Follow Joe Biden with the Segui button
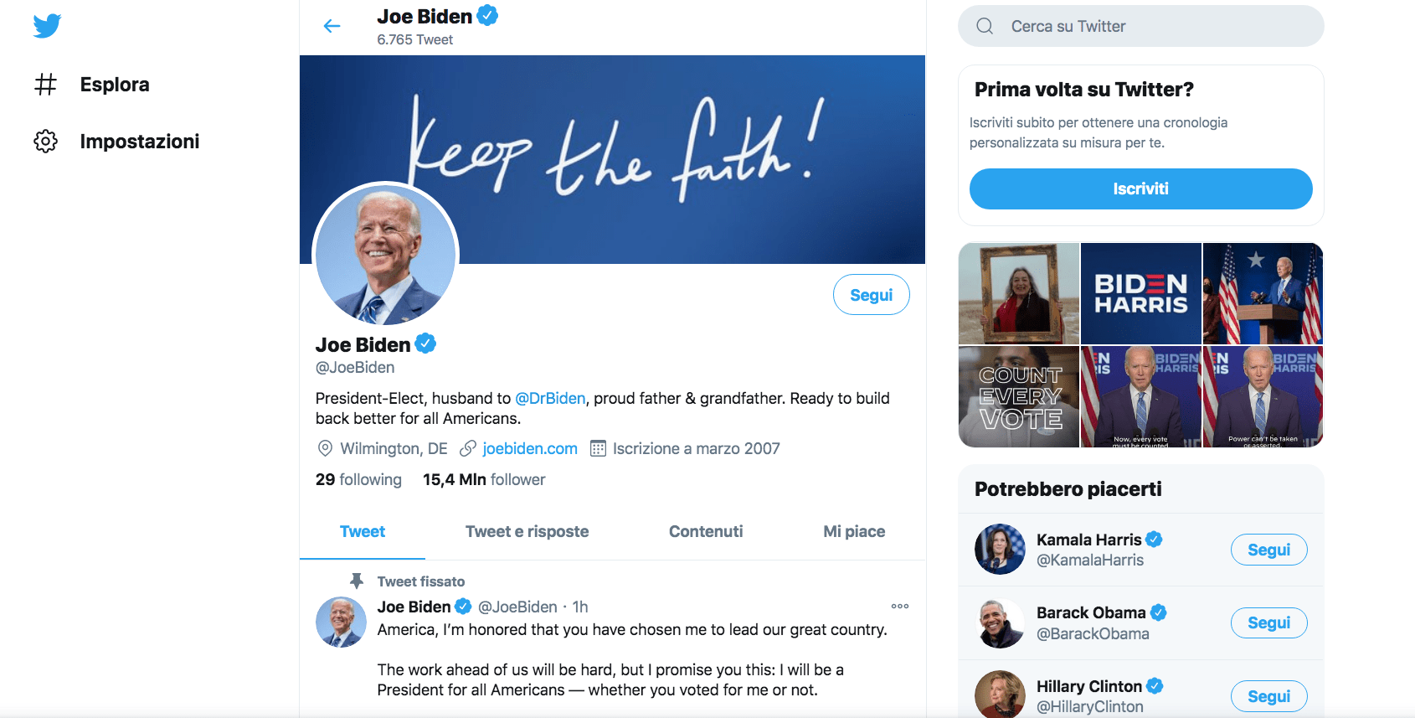Image resolution: width=1415 pixels, height=718 pixels. (871, 295)
